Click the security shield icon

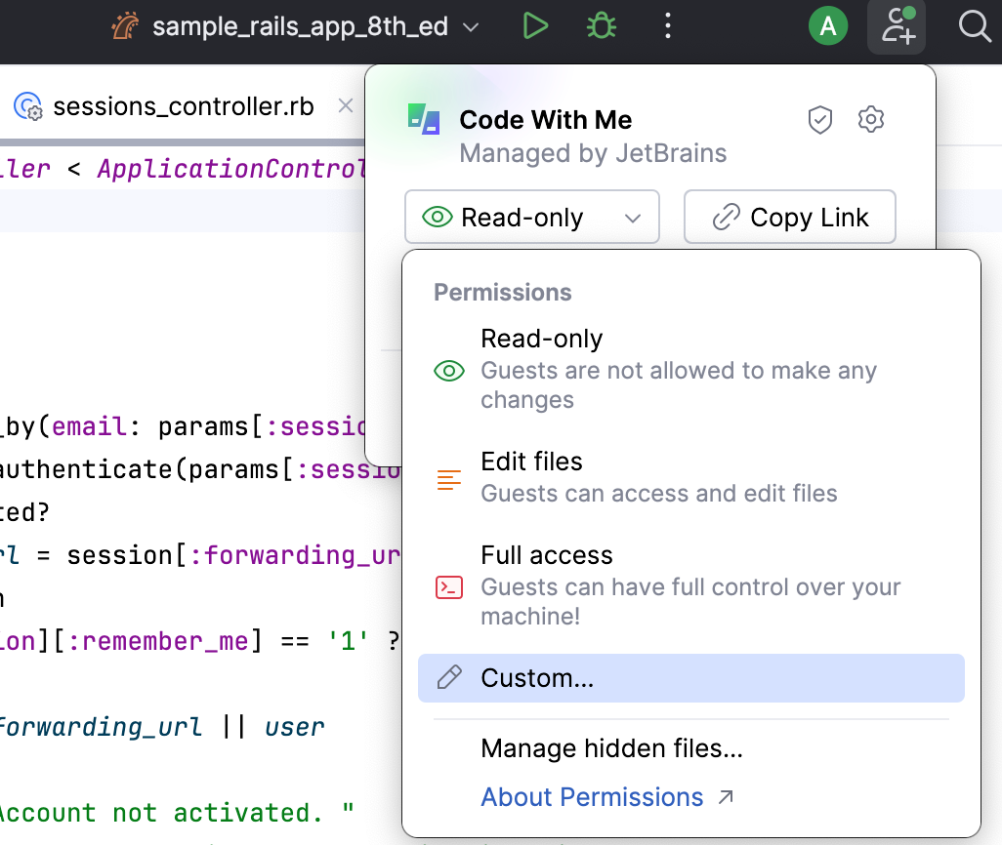pos(820,119)
